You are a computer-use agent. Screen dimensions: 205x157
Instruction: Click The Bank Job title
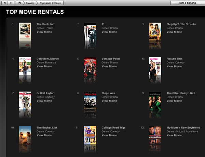pyautogui.click(x=45, y=24)
